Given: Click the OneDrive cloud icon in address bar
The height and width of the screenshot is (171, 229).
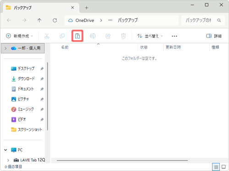Looking at the screenshot, I should (x=71, y=21).
